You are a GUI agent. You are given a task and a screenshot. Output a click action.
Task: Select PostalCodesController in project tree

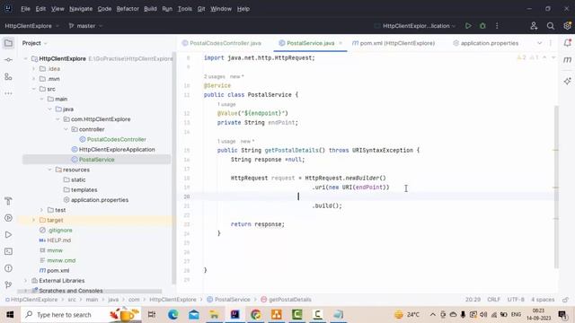[x=116, y=139]
